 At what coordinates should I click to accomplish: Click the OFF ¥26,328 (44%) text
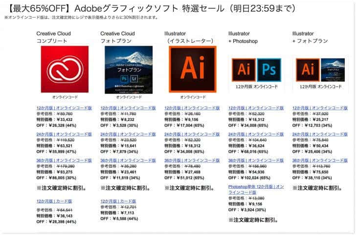pos(56,125)
